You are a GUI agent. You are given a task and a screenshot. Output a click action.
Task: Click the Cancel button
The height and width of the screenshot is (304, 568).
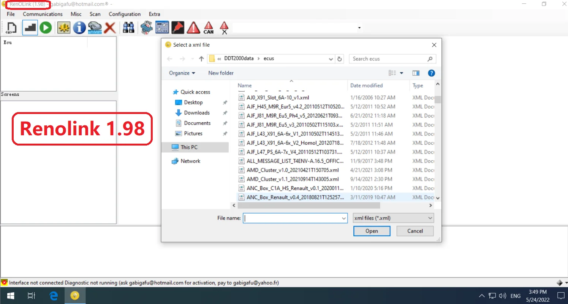415,231
